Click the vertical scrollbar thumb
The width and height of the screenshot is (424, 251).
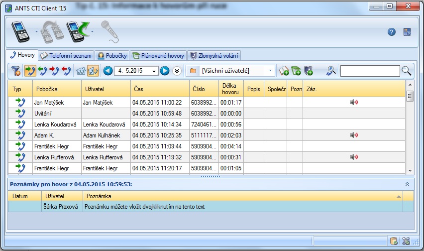coord(410,96)
